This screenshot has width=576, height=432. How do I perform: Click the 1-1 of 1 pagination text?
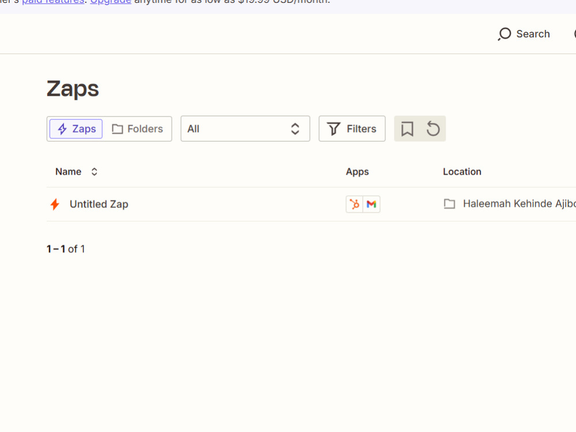tap(66, 249)
